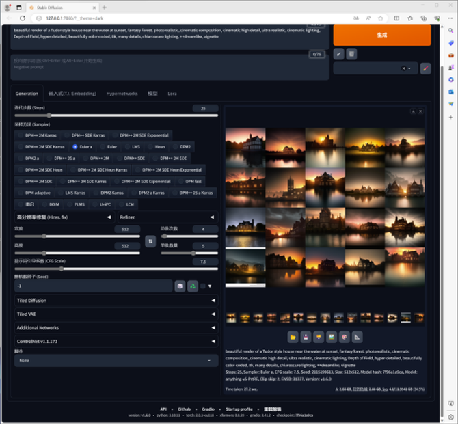Expand the Hires. fix section
Screen dimensions: 458x425
click(x=64, y=217)
